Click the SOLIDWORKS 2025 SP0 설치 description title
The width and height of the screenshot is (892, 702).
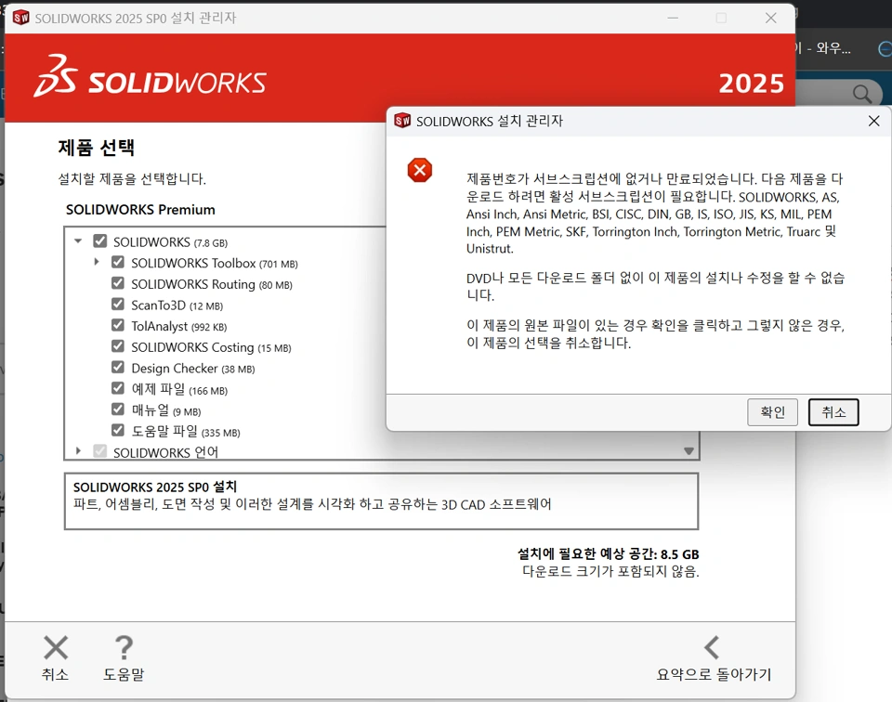pyautogui.click(x=155, y=487)
